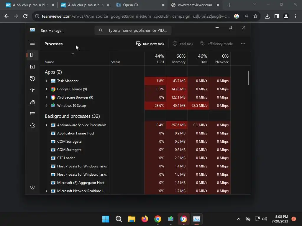Screen dimensions: 302x226
Task: Expand Antimalware Service Executable row
Action: point(46,125)
